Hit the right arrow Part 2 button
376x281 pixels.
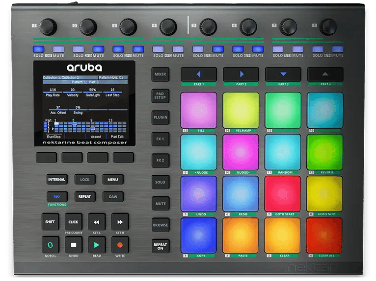click(x=241, y=74)
